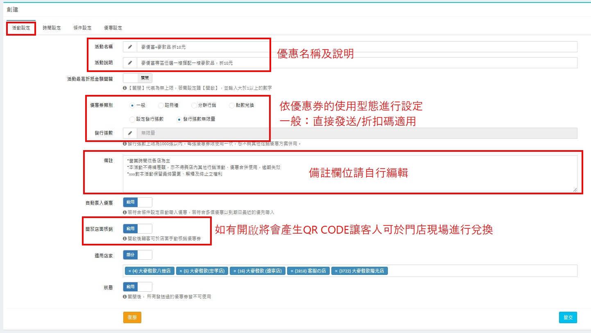Remove the (16) 大麥餐飲 (遼寧店) store tag
The image size is (591, 333).
click(x=235, y=271)
